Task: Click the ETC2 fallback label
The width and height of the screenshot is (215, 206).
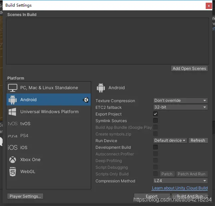Action: [108, 107]
